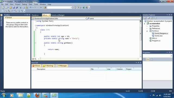The image size is (174, 98).
Task: Click the Display Parameter Info icon
Action: click(x=6, y=11)
